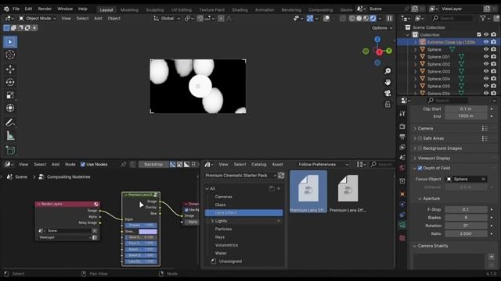Select the Add Cube tool
Viewport: 501px width, 281px height.
pos(10,151)
